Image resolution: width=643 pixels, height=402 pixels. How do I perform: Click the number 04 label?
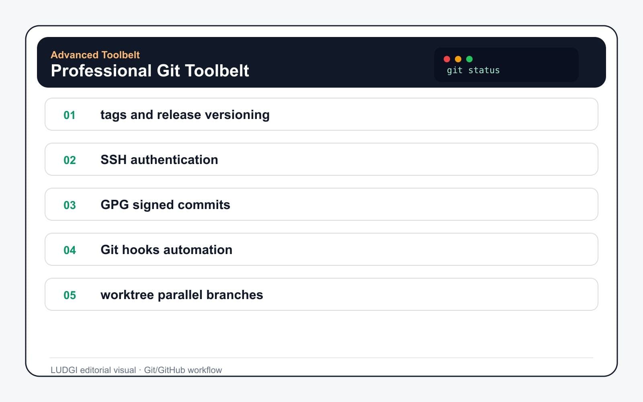pos(70,250)
